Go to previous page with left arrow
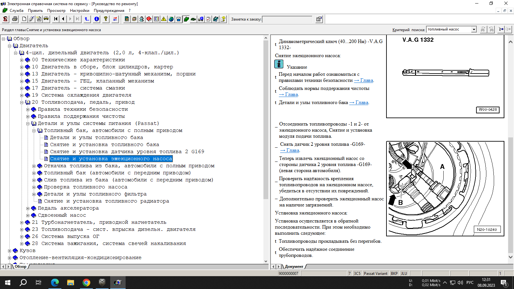514x289 pixels. pos(63,19)
